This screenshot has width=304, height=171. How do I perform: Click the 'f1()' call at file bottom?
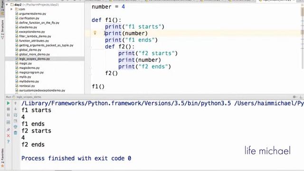98,86
